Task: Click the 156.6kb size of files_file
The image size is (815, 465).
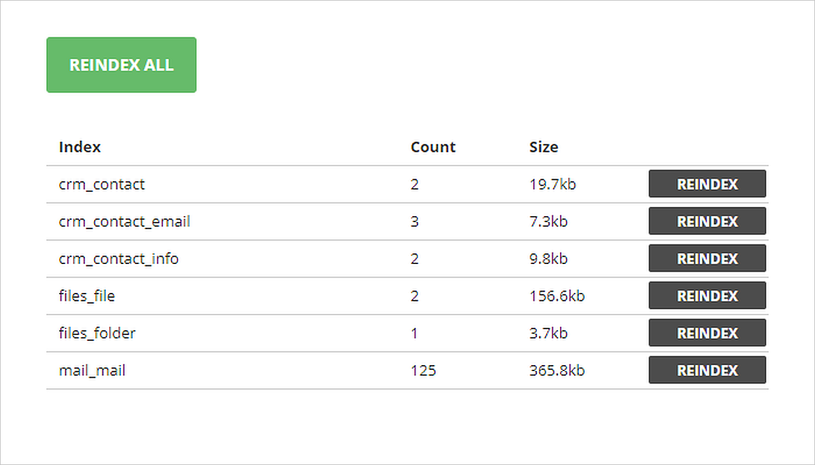Action: 557,296
